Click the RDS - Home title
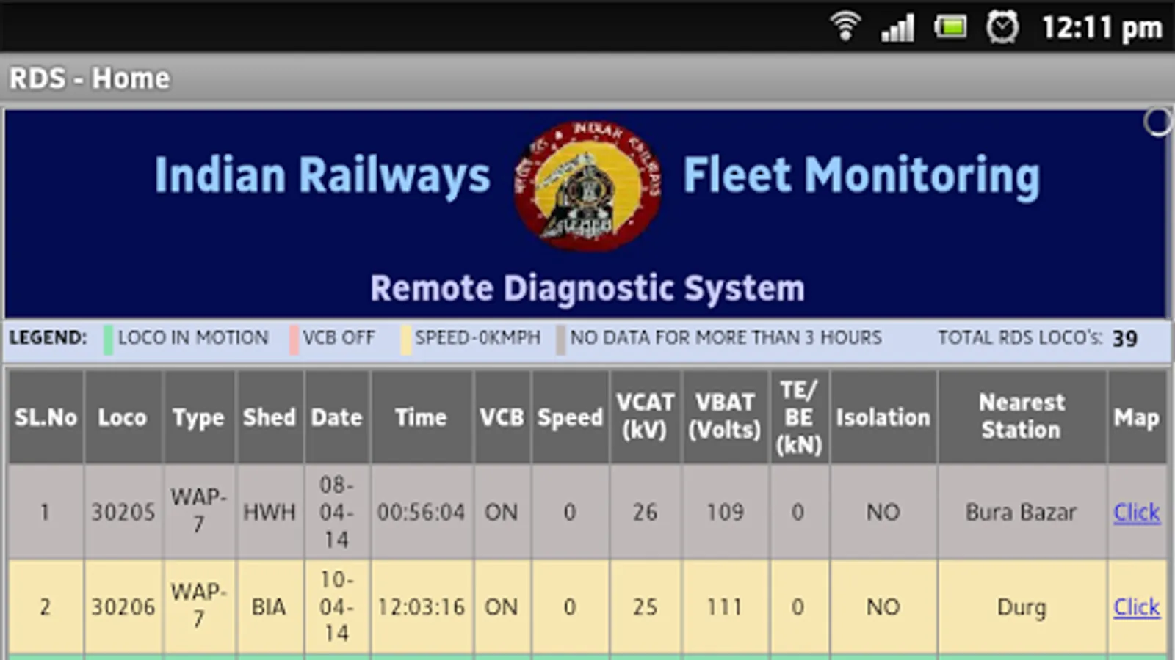The width and height of the screenshot is (1175, 660). (90, 78)
